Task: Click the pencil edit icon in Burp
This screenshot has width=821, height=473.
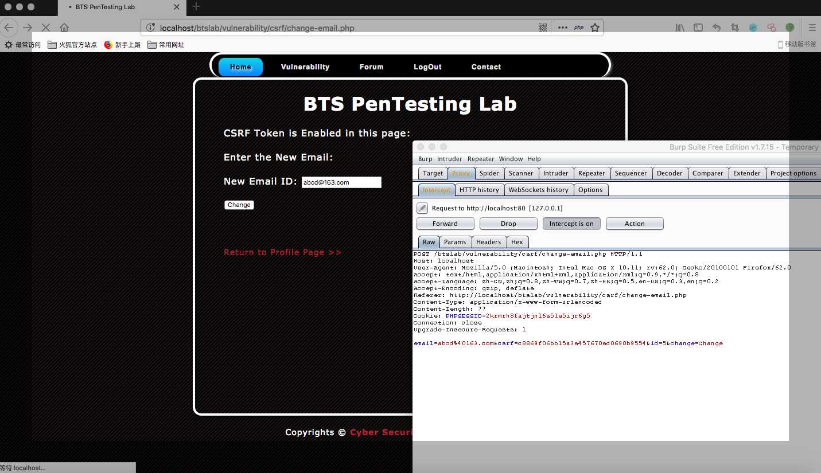Action: [422, 208]
